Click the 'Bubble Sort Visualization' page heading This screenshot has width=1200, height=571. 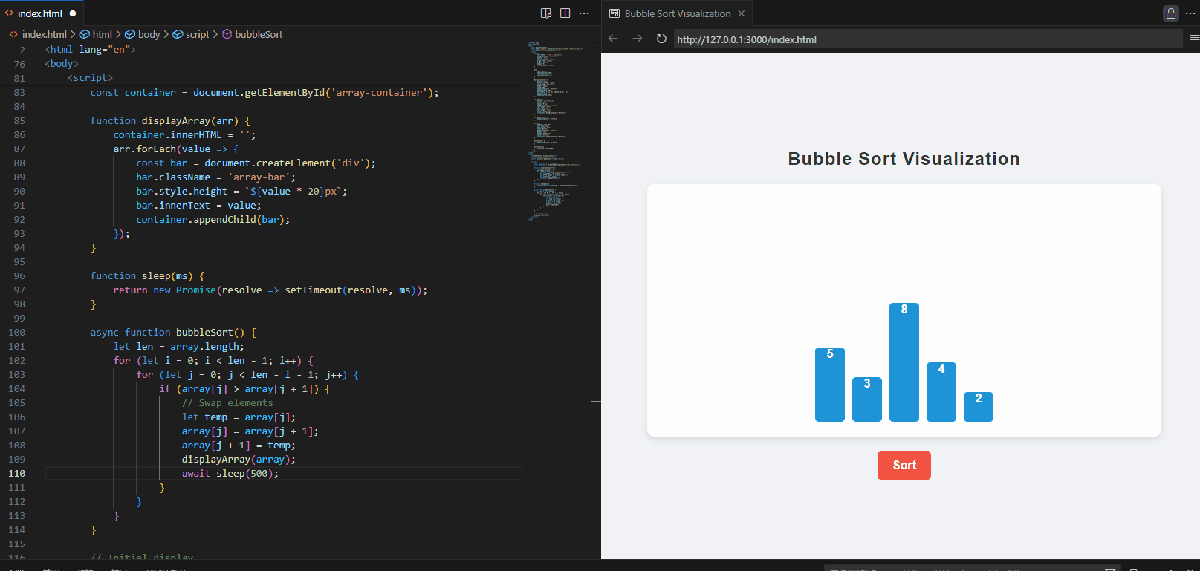tap(904, 159)
